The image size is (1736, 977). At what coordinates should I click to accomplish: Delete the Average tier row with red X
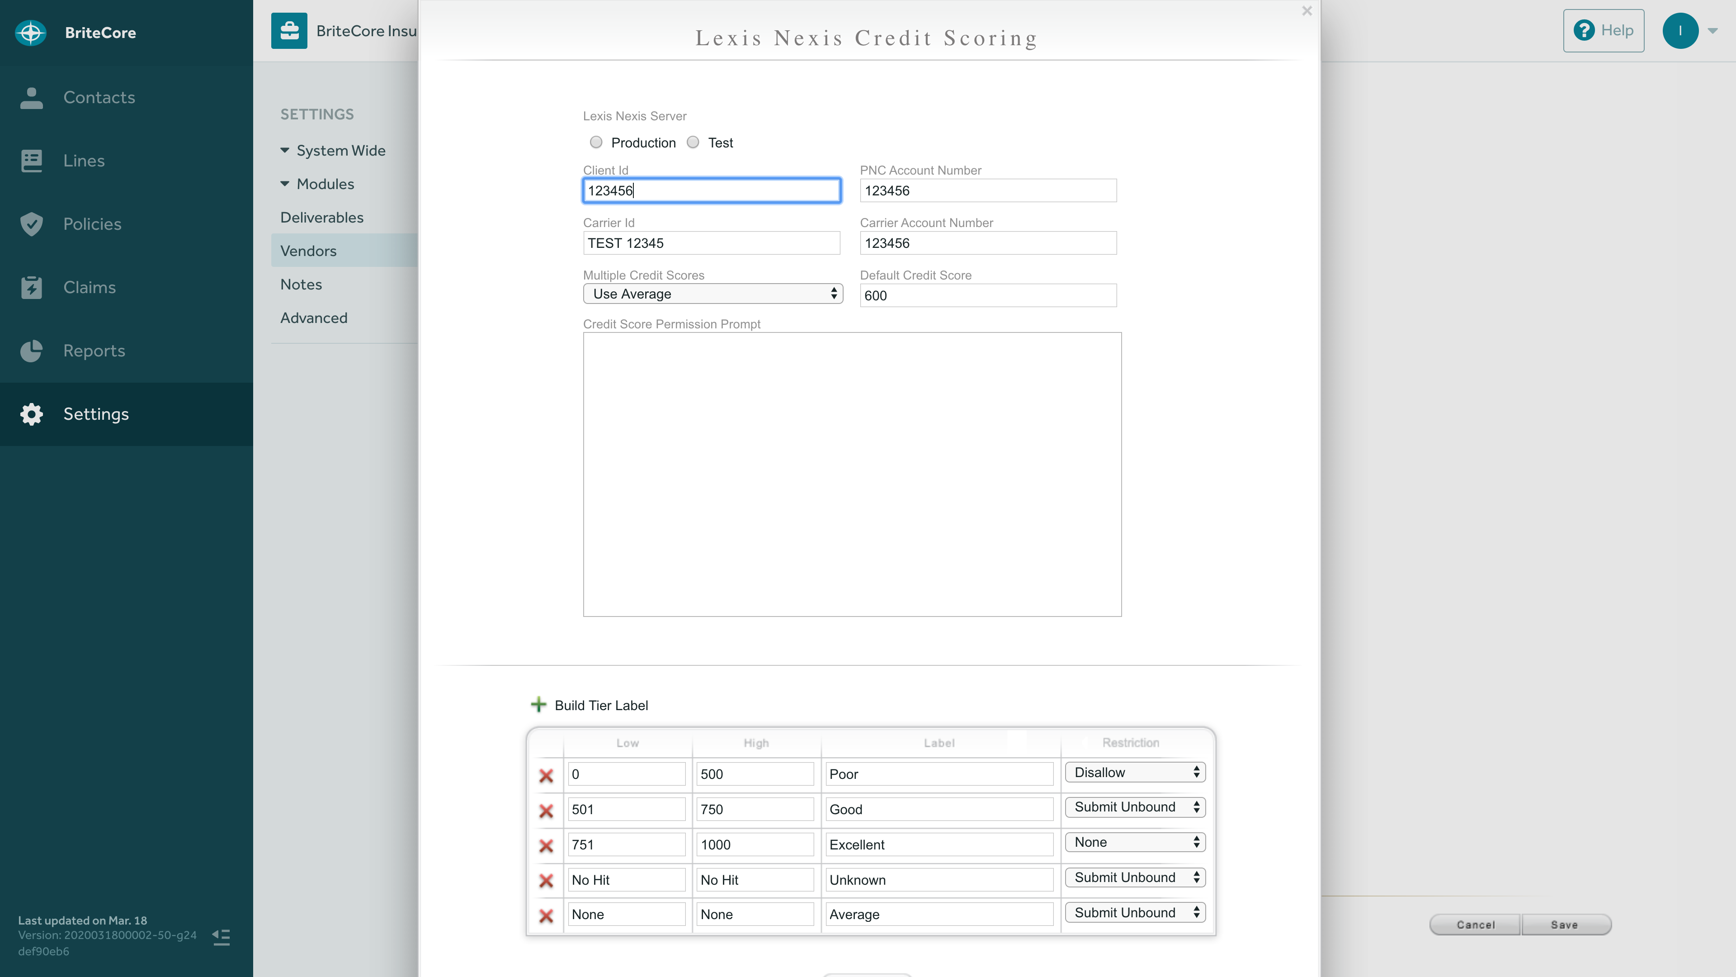pyautogui.click(x=546, y=915)
